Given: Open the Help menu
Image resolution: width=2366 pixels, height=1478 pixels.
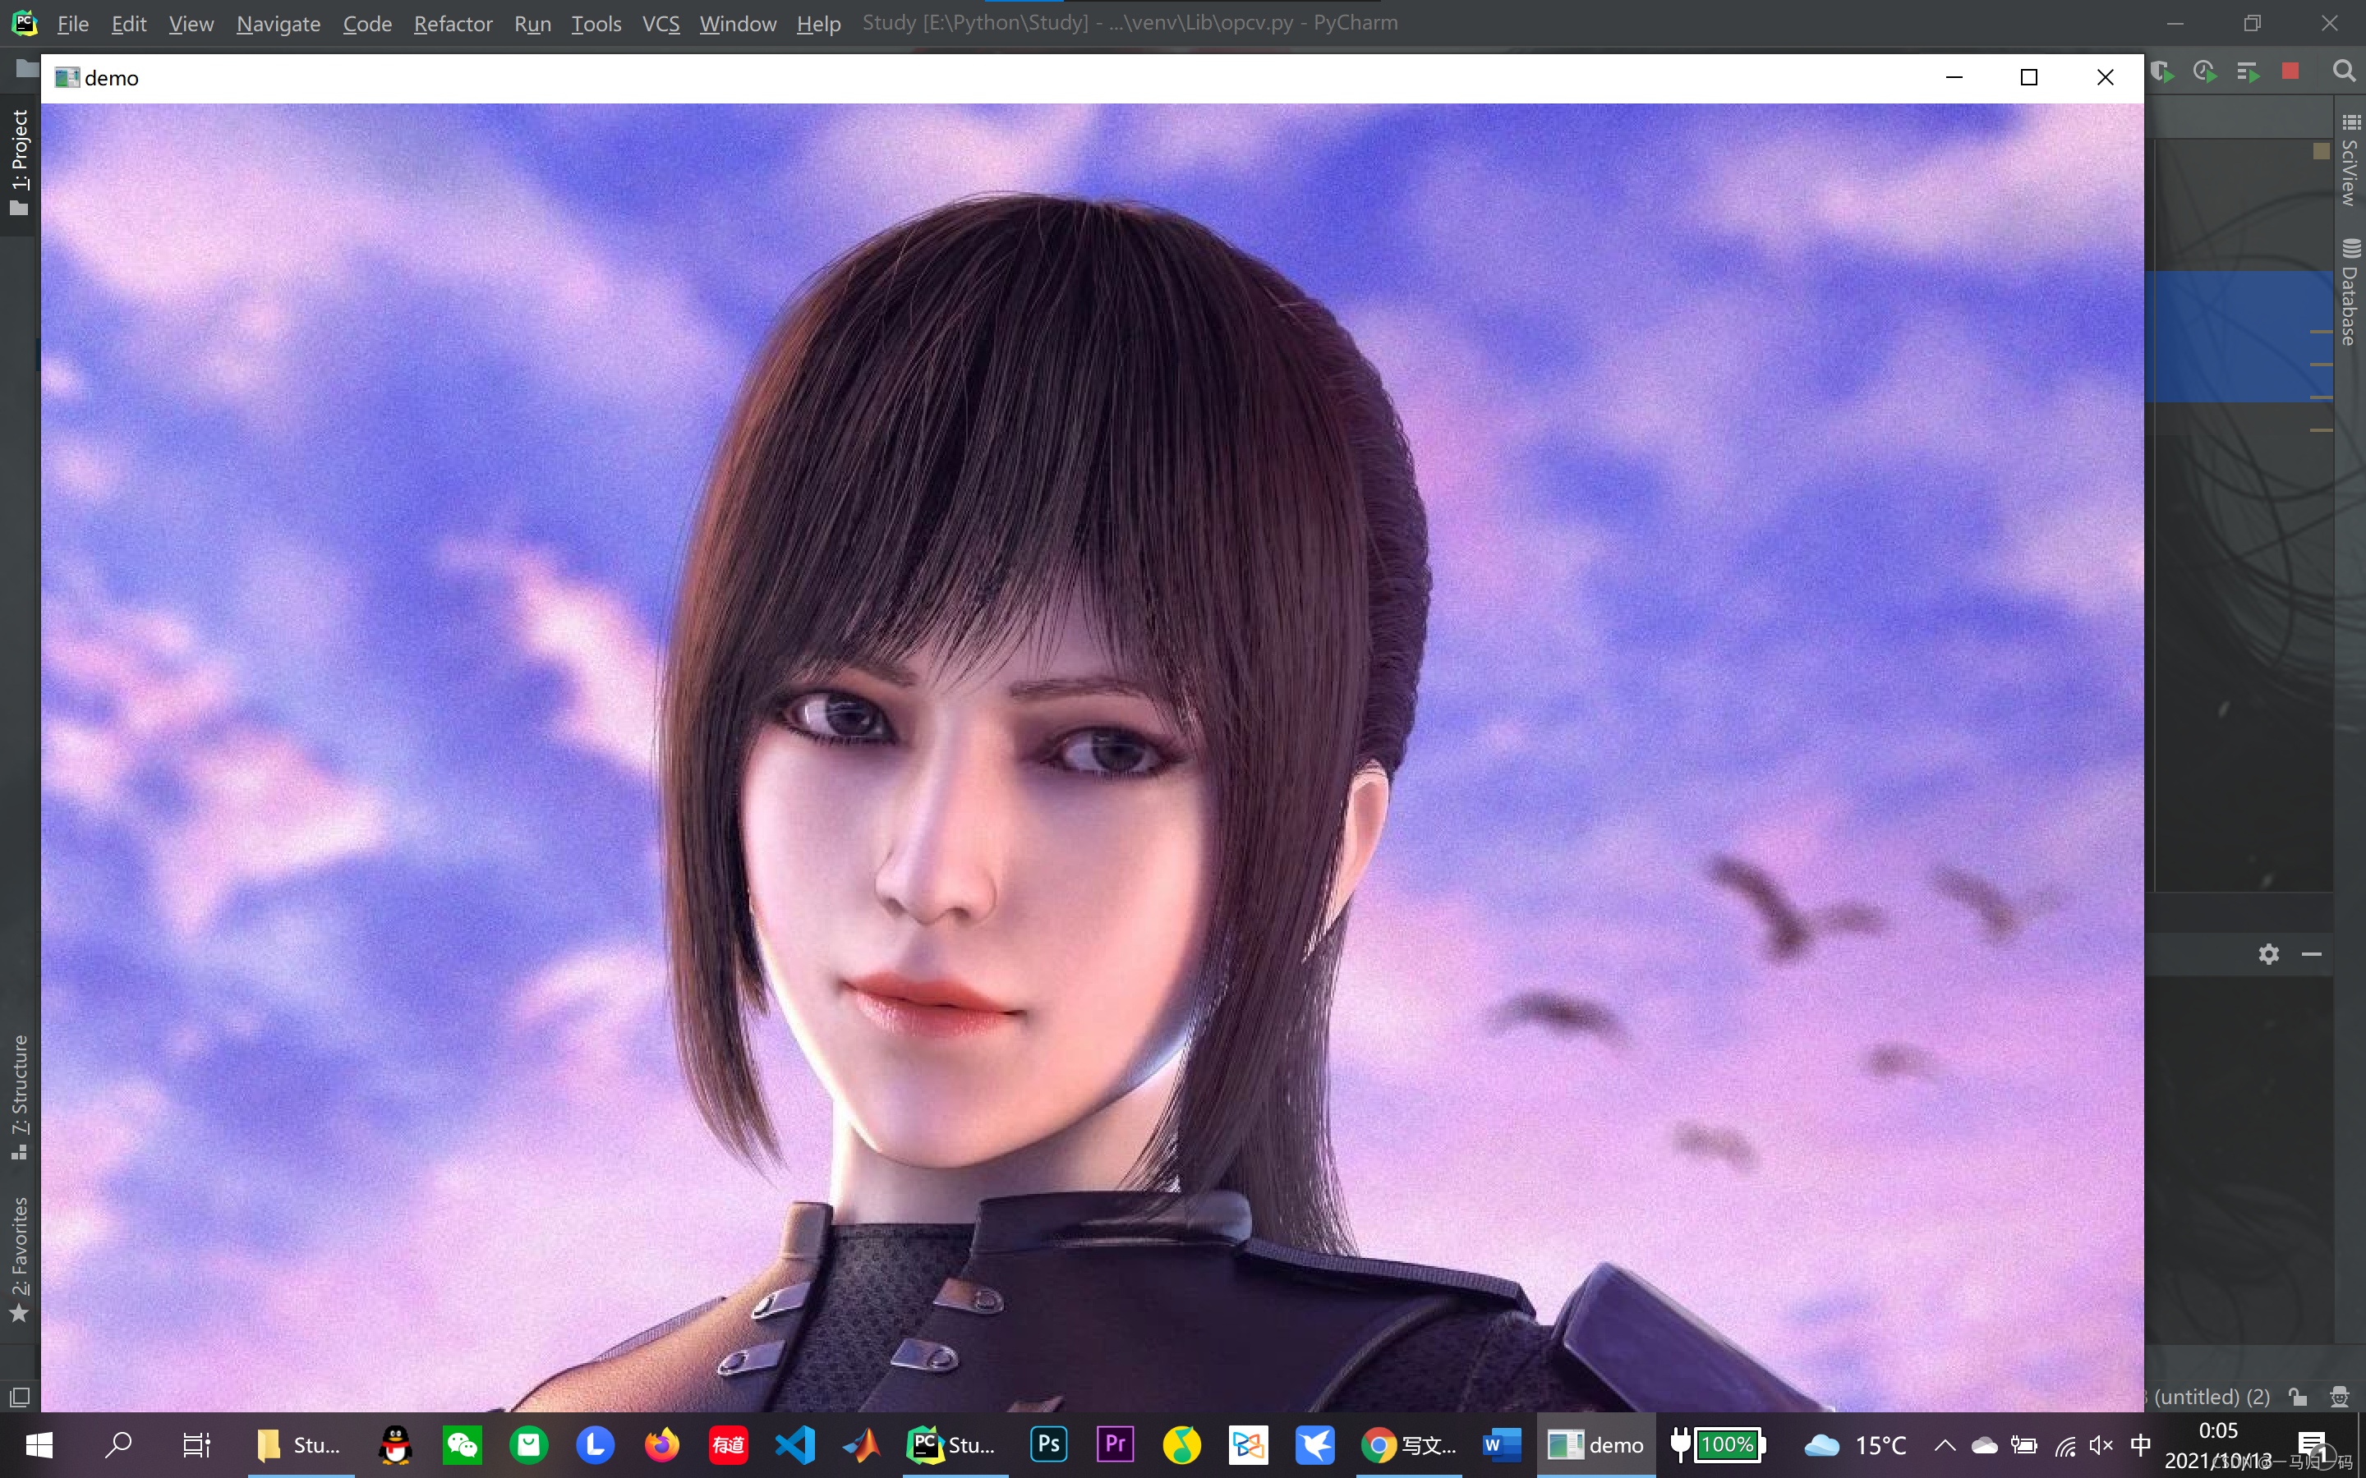Looking at the screenshot, I should (817, 24).
